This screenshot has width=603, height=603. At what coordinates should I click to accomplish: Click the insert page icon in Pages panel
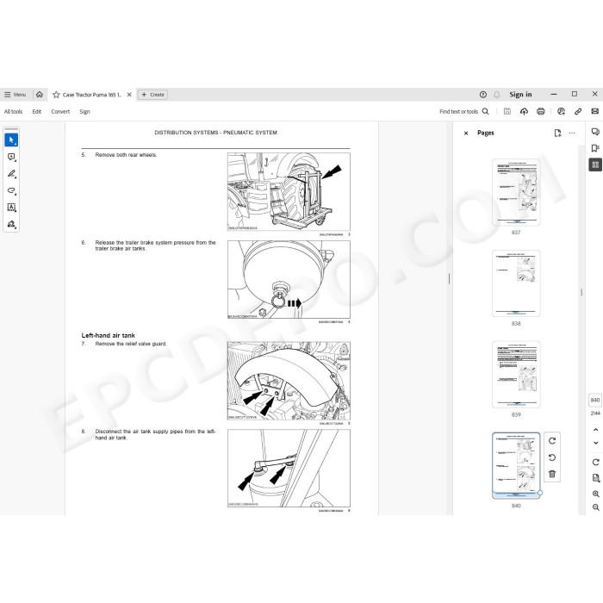(x=557, y=133)
